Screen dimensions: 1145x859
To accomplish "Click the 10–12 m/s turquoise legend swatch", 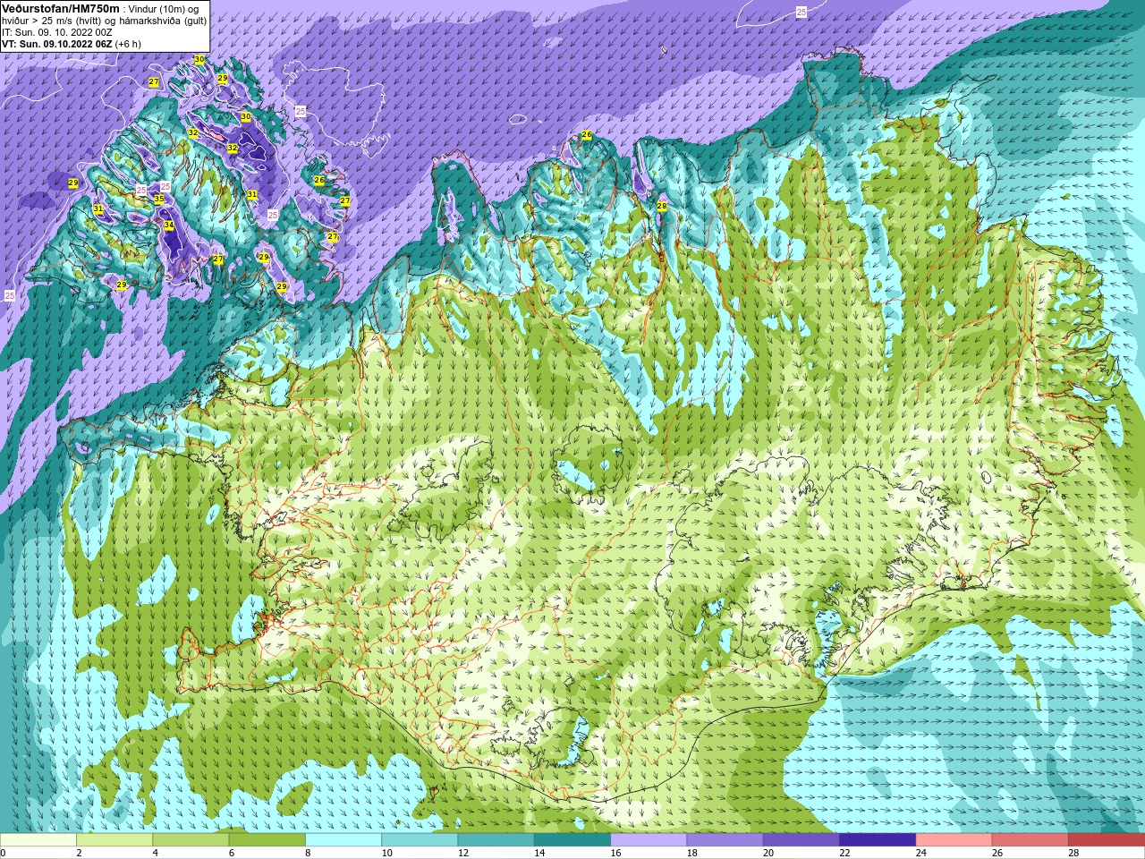I will (x=420, y=840).
